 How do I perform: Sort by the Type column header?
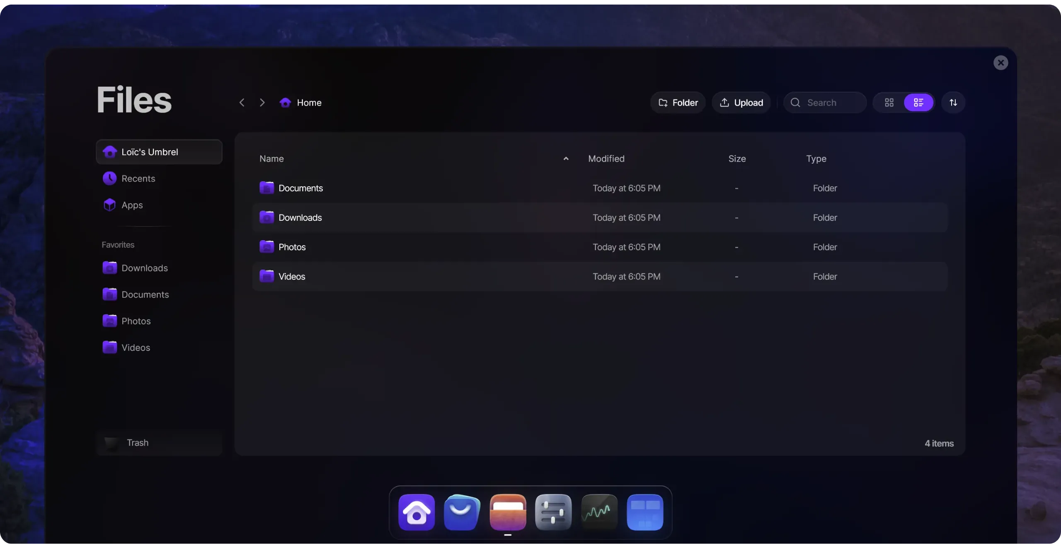click(816, 159)
